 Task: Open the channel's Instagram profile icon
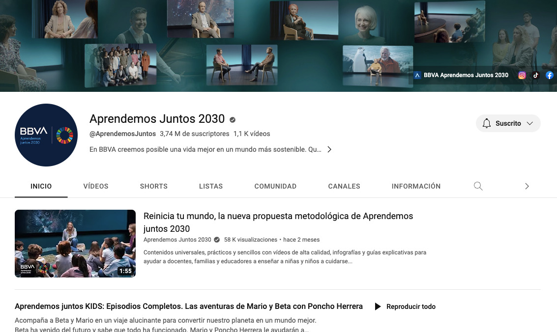(x=522, y=75)
